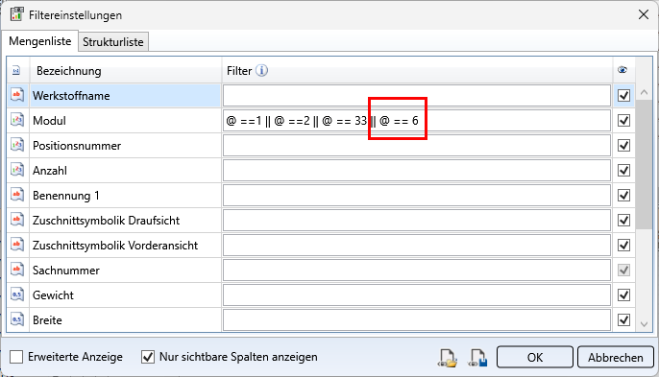659x377 pixels.
Task: Click the Sachnummer row icon
Action: click(x=17, y=270)
